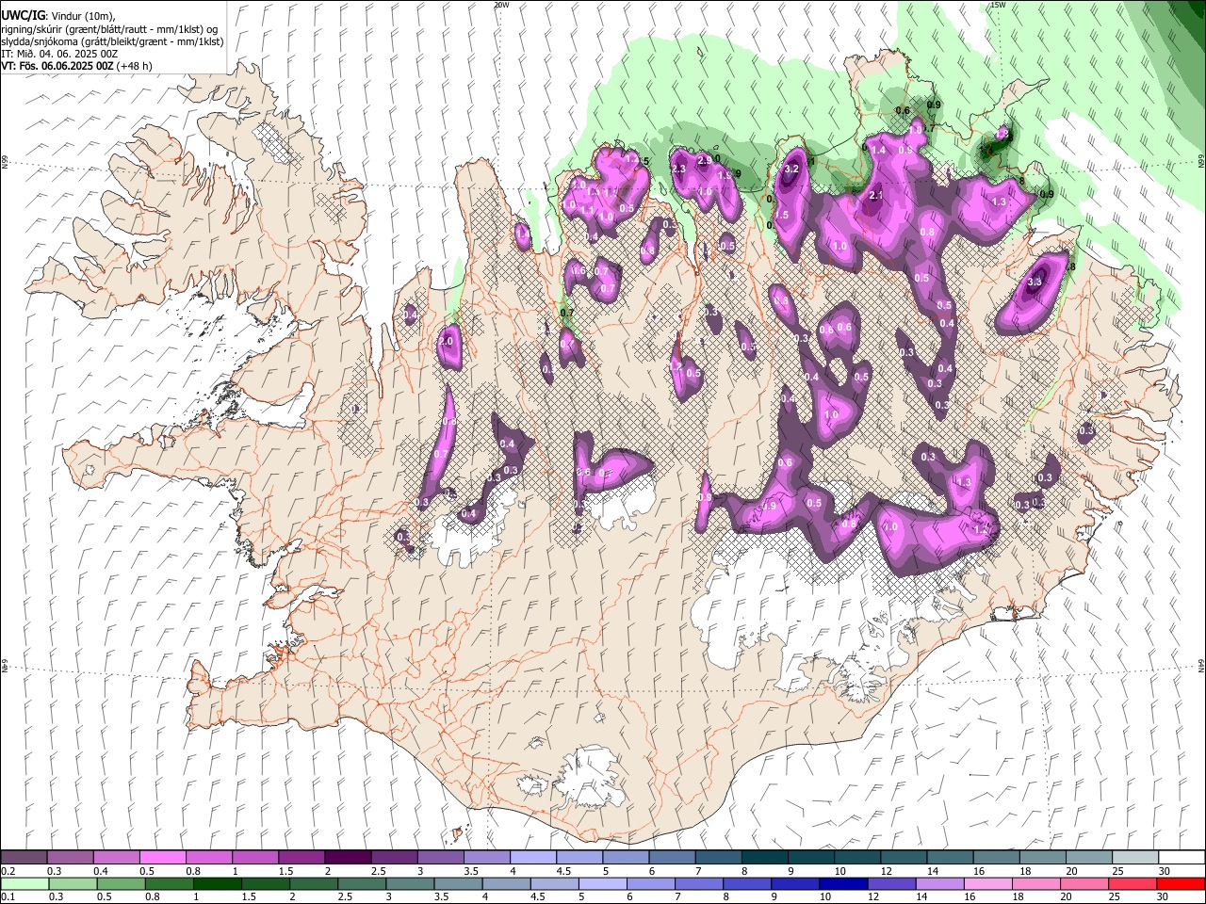The width and height of the screenshot is (1206, 904).
Task: Pick the purple scale swatch between 0.8 and 1
Action: point(209,858)
